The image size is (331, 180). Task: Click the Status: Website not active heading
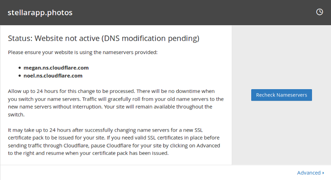coord(103,38)
